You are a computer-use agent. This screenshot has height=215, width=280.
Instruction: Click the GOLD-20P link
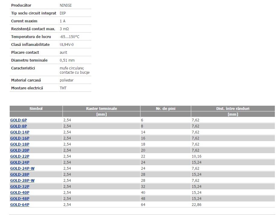click(x=20, y=150)
